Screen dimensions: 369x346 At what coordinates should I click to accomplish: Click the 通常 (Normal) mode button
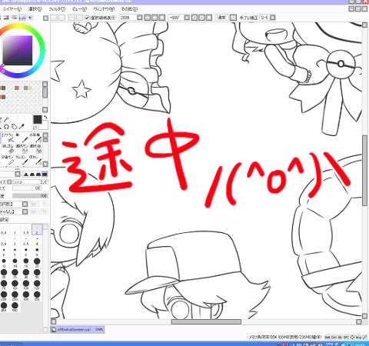(x=221, y=18)
